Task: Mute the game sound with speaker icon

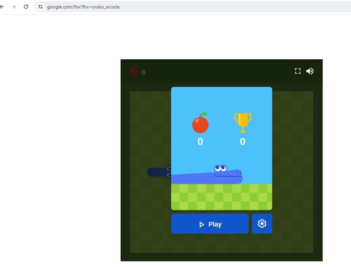Action: (310, 71)
